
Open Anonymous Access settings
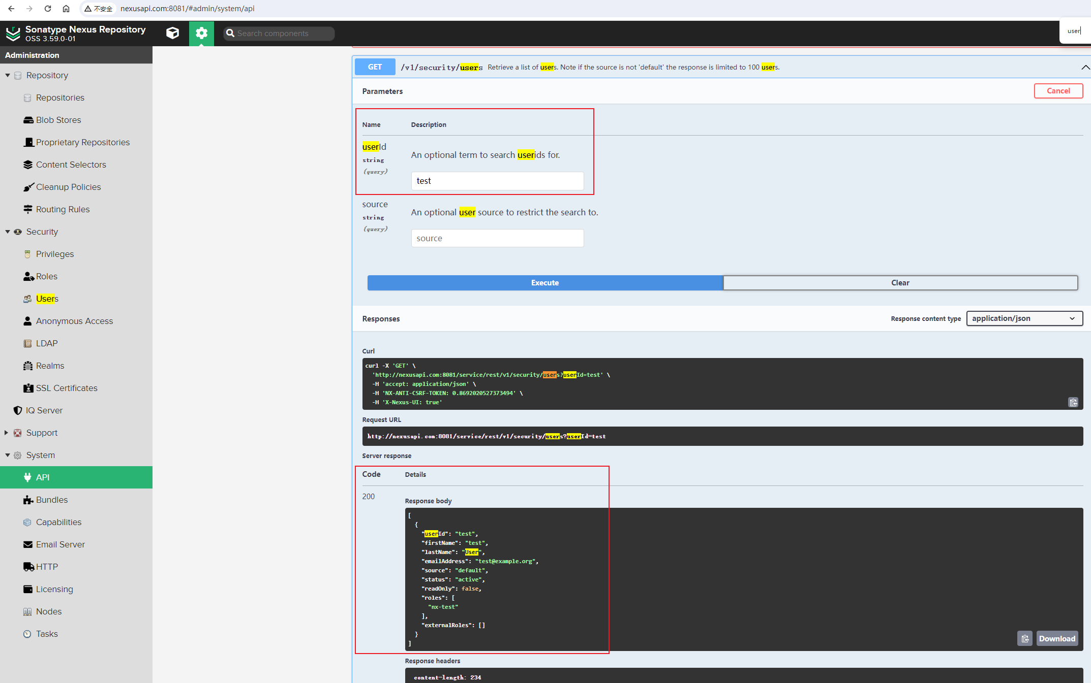[74, 321]
